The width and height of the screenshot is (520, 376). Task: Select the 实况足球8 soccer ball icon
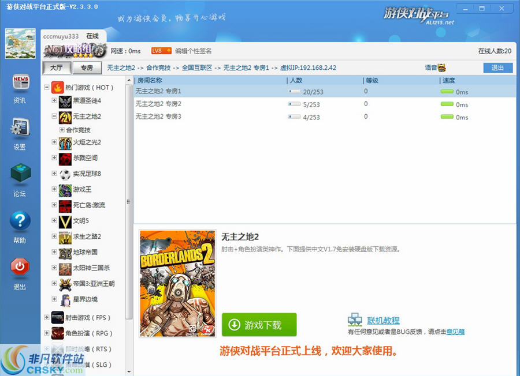(65, 174)
